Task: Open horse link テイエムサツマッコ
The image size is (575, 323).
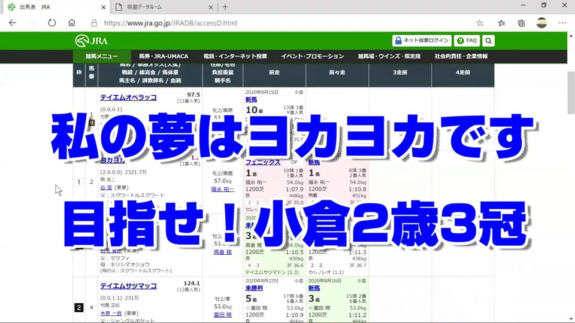Action: tap(128, 286)
